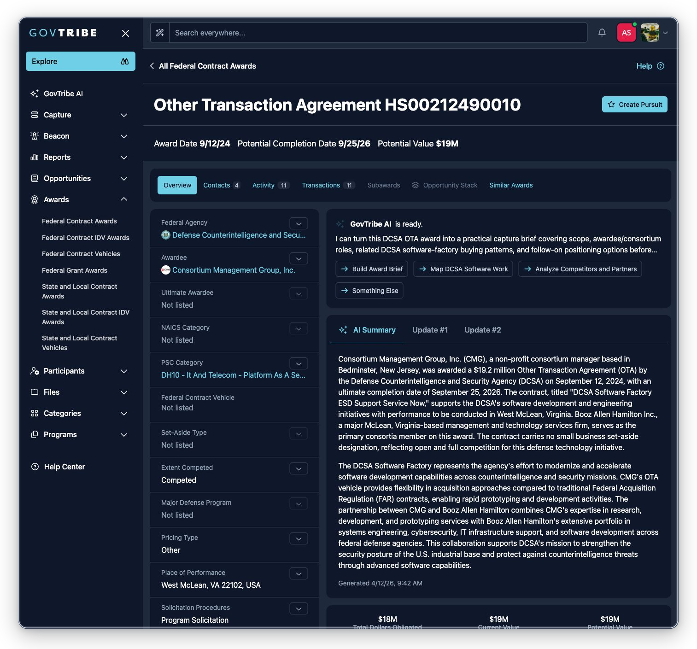Click the Awards ribbon icon
The height and width of the screenshot is (649, 697).
[35, 199]
